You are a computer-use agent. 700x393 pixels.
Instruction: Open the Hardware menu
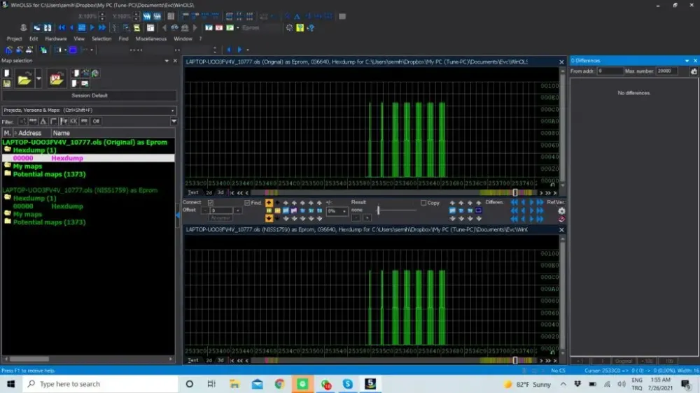(56, 38)
